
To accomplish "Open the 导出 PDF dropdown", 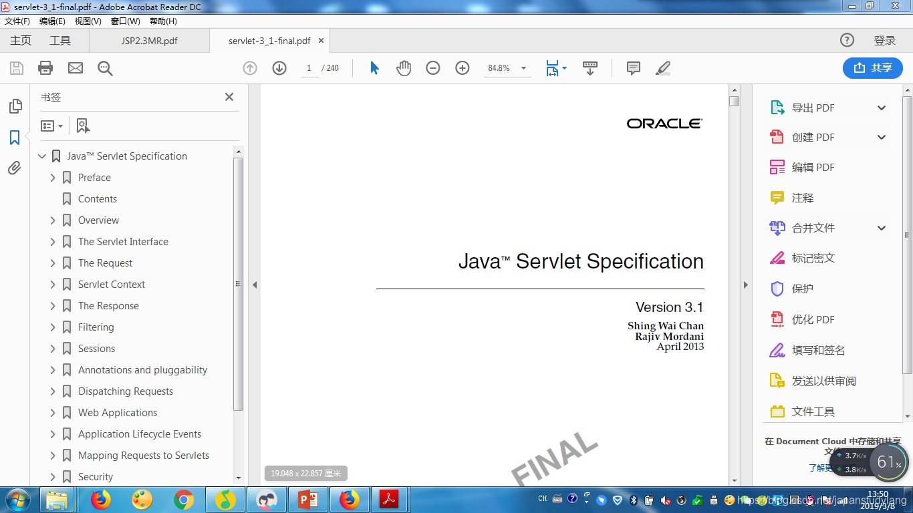I will 881,107.
